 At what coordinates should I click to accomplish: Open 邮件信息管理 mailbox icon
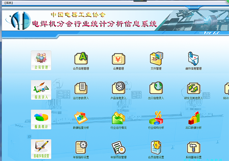pyautogui.click(x=193, y=58)
